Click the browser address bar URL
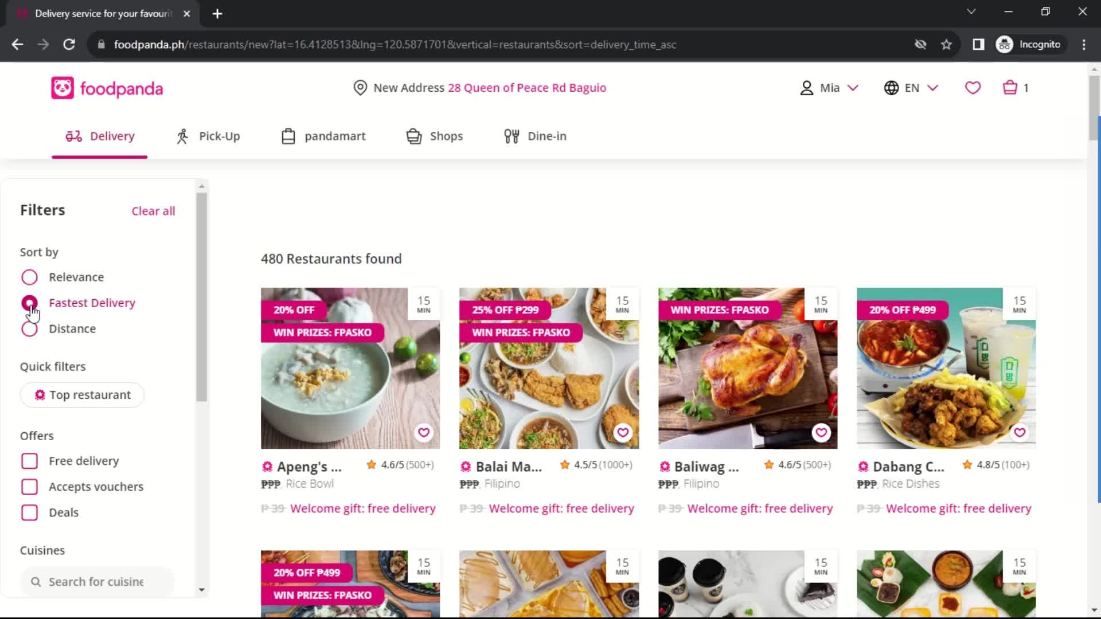Viewport: 1101px width, 619px height. tap(395, 44)
